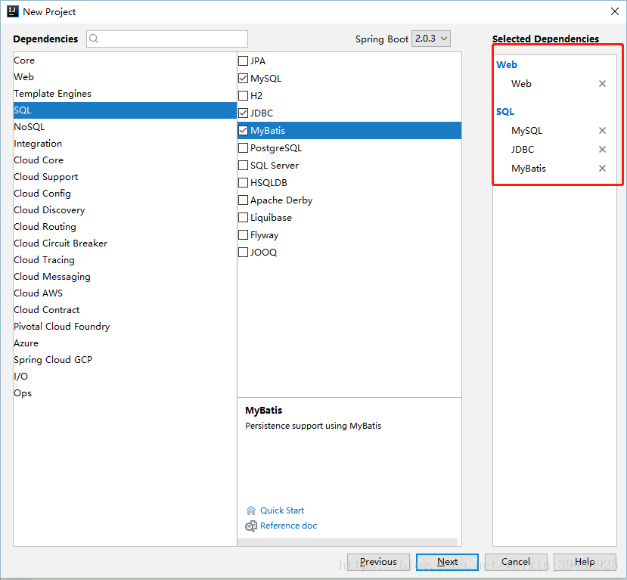
Task: Focus the dependencies search field
Action: 167,39
